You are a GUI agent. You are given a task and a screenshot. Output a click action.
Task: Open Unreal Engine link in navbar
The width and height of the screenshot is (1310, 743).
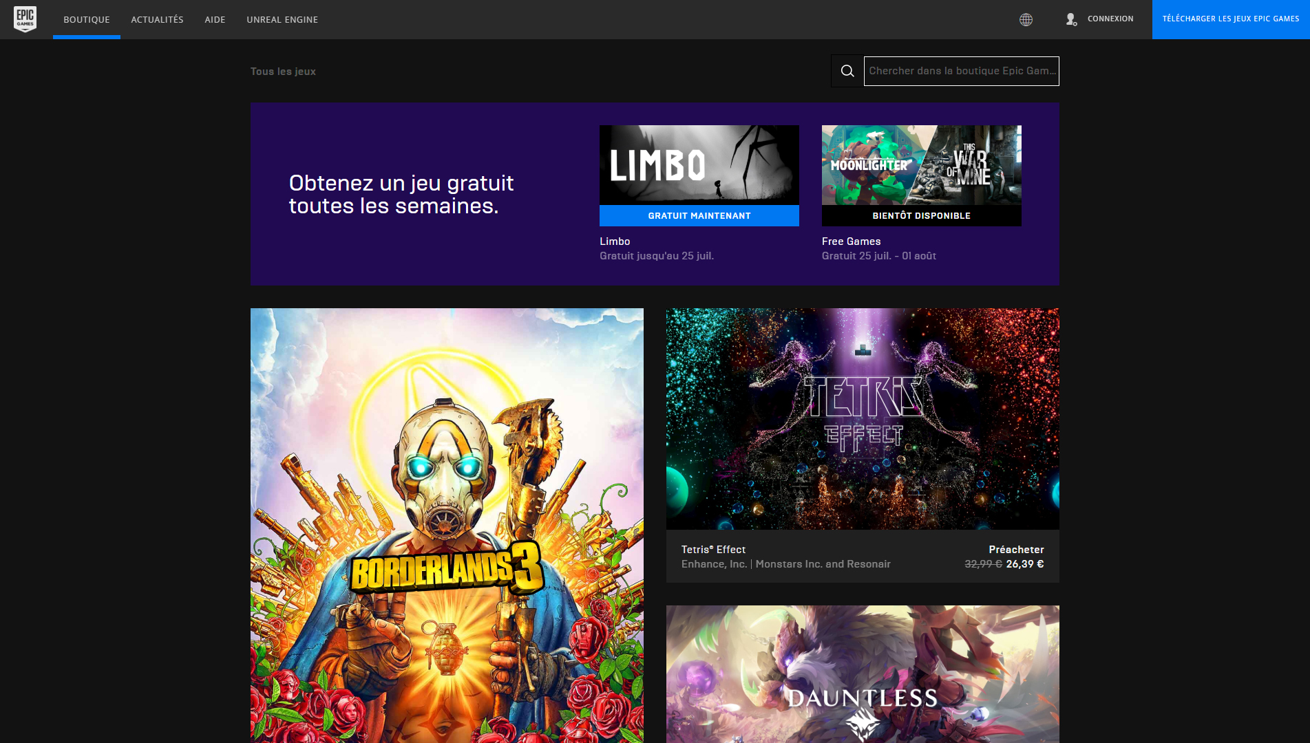282,19
